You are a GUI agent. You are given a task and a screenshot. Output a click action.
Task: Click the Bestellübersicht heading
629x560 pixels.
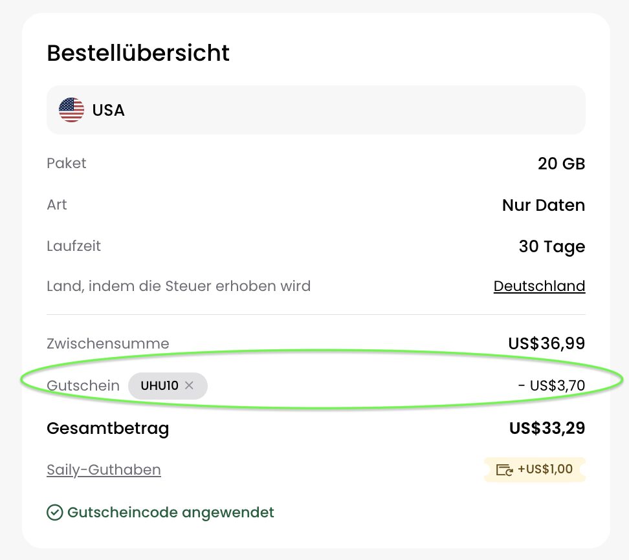[138, 53]
